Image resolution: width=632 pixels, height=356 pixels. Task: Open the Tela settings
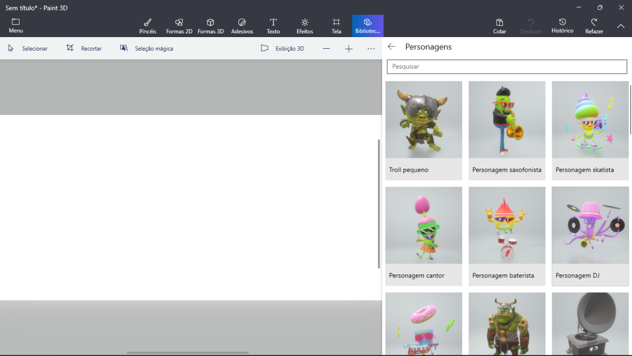[336, 24]
